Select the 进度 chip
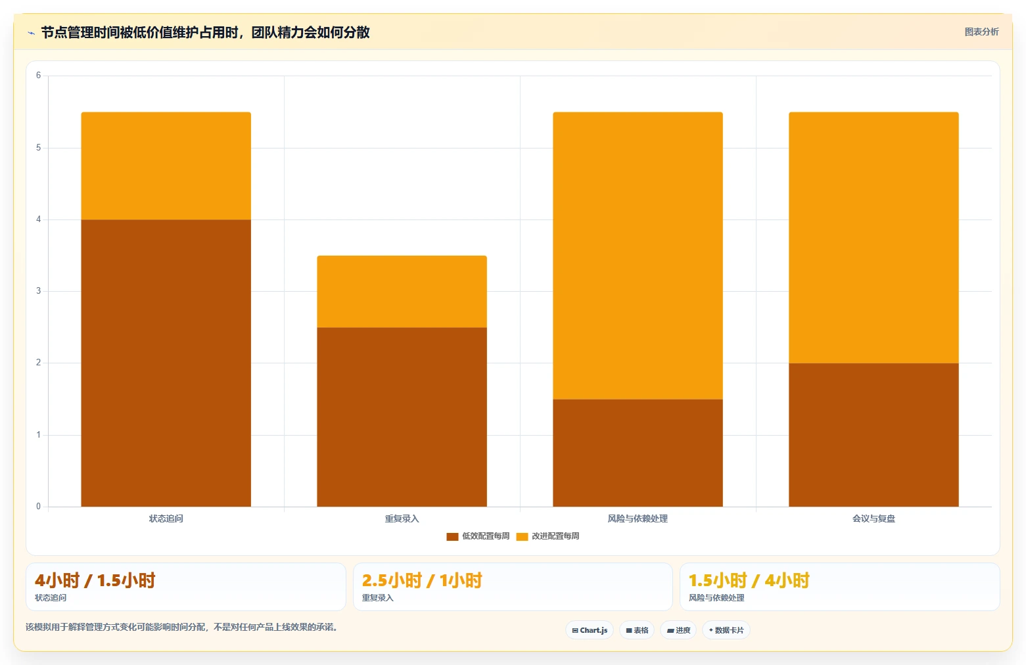Screen dimensions: 1026x665 pos(678,630)
